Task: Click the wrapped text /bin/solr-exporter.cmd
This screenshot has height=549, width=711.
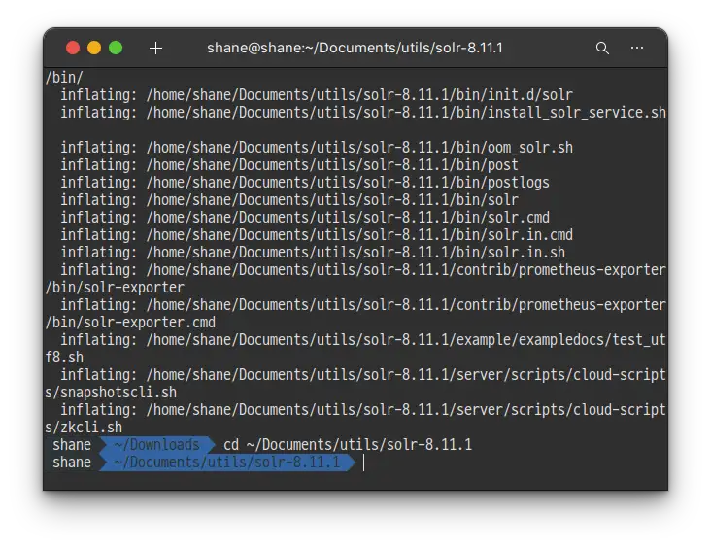Action: coord(130,323)
